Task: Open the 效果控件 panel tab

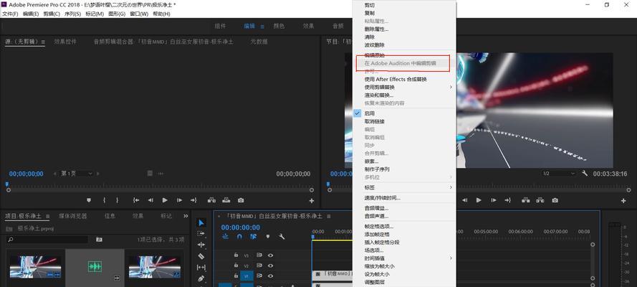Action: click(65, 42)
